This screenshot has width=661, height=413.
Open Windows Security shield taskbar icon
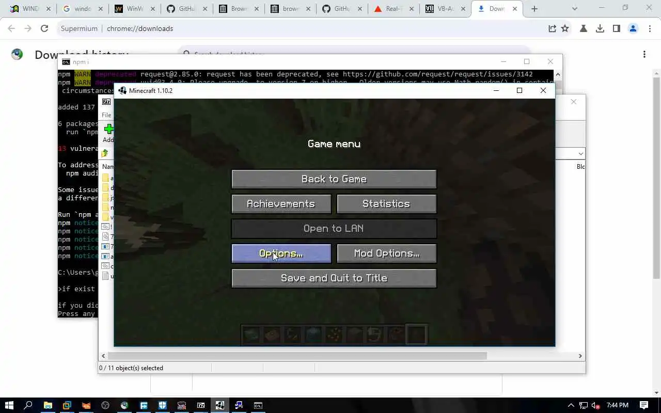tap(163, 405)
